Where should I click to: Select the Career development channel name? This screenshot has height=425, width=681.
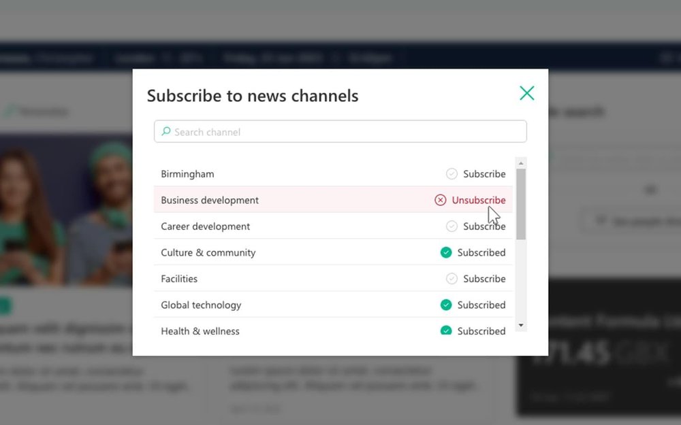pyautogui.click(x=206, y=226)
